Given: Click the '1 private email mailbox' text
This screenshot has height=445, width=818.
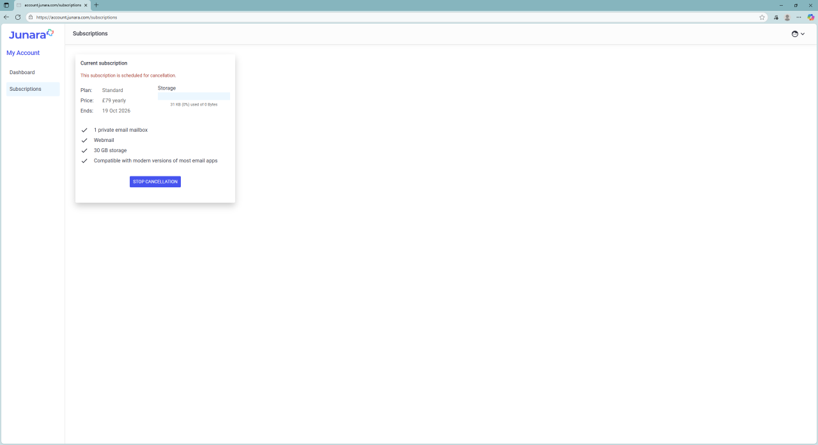Looking at the screenshot, I should pos(121,130).
